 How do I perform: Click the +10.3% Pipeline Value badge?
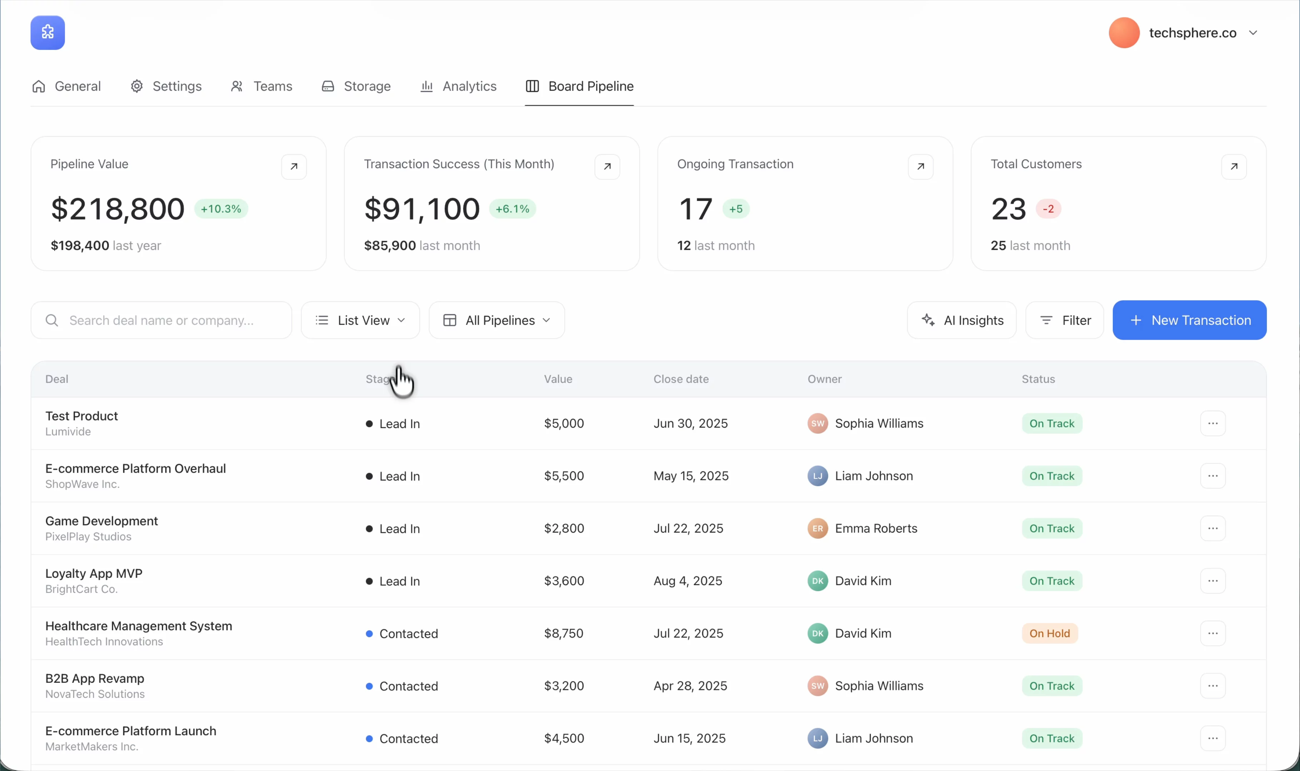coord(221,209)
